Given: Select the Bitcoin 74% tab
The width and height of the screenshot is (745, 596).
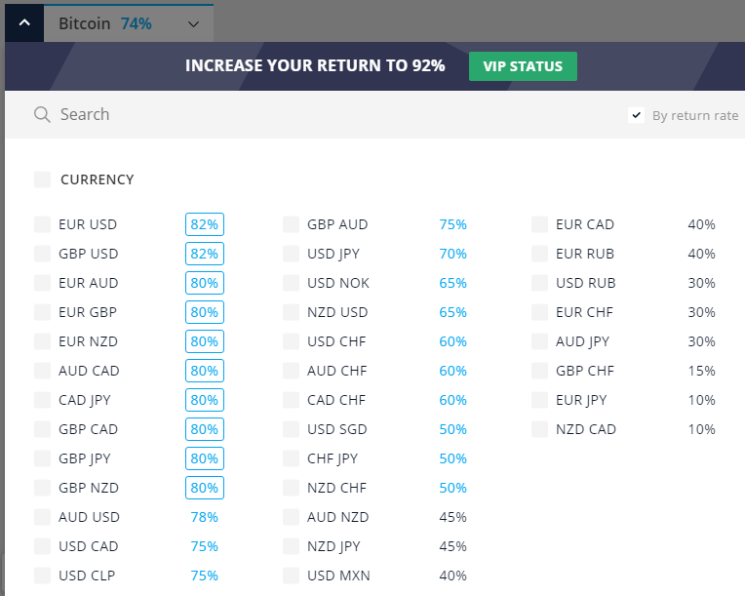Looking at the screenshot, I should pos(129,23).
